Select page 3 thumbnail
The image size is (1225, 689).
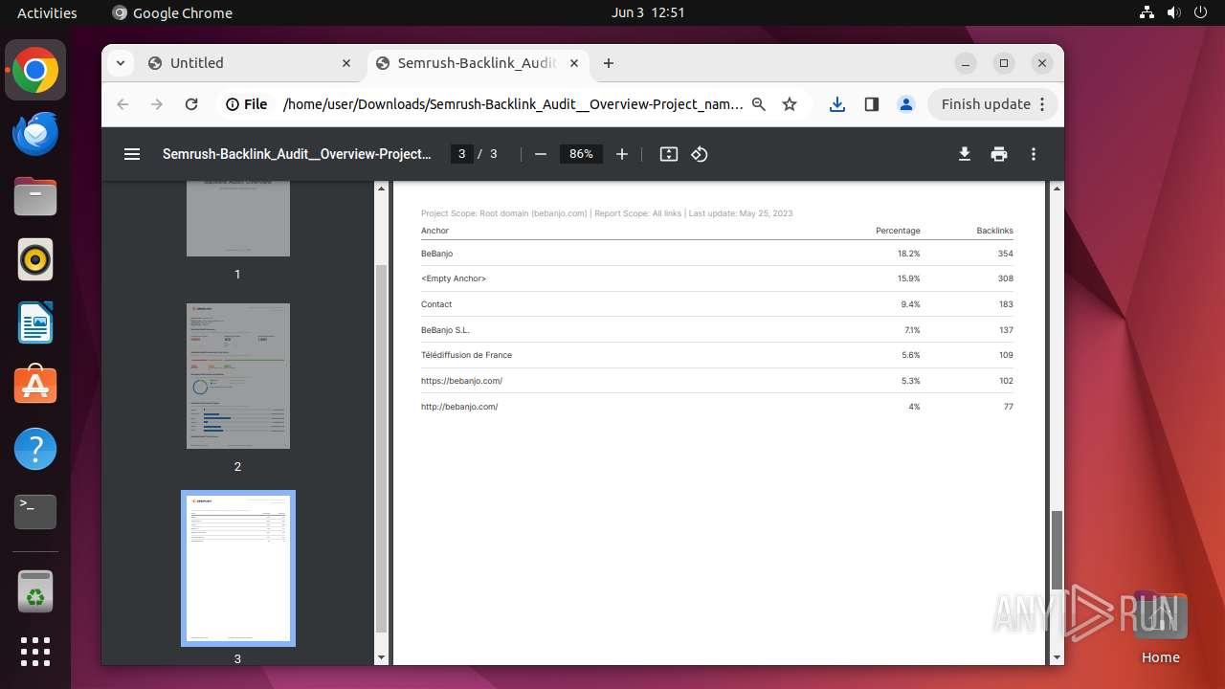tap(238, 568)
